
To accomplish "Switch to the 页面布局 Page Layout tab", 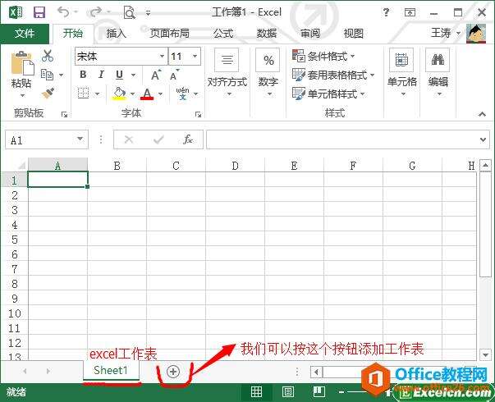I will (x=170, y=34).
